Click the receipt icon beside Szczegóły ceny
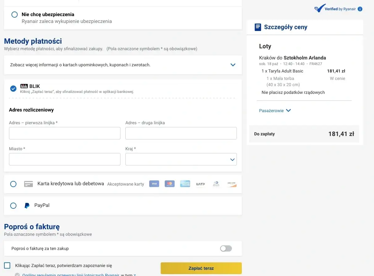This screenshot has height=276, width=374. [258, 27]
